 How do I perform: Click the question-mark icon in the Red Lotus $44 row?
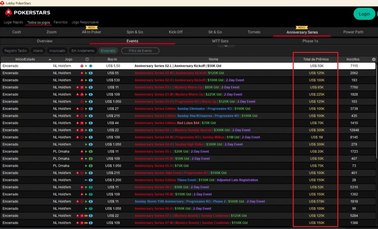click(x=82, y=123)
